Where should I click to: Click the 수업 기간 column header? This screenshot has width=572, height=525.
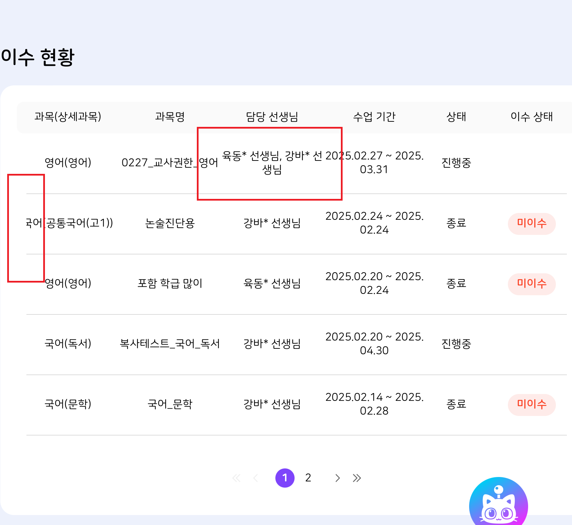(x=374, y=117)
